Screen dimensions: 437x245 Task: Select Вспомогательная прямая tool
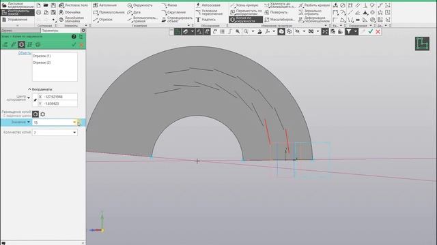pyautogui.click(x=143, y=20)
